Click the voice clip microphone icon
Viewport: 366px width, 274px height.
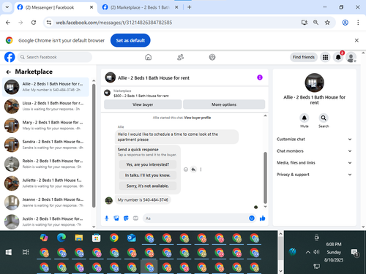(x=107, y=218)
